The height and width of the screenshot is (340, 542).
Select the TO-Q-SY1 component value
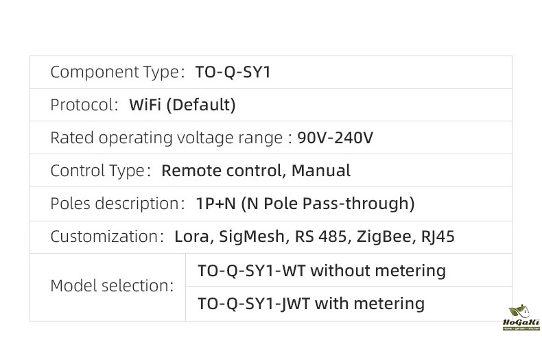[233, 72]
